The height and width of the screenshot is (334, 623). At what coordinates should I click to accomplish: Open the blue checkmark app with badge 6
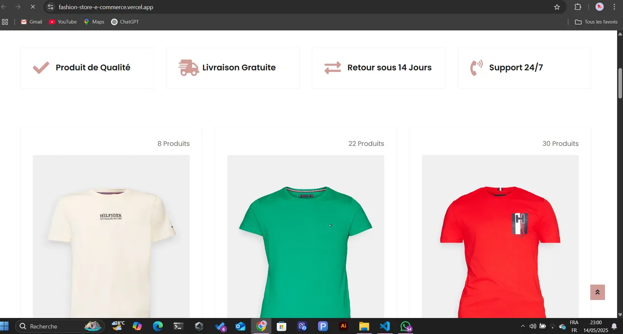pos(220,326)
